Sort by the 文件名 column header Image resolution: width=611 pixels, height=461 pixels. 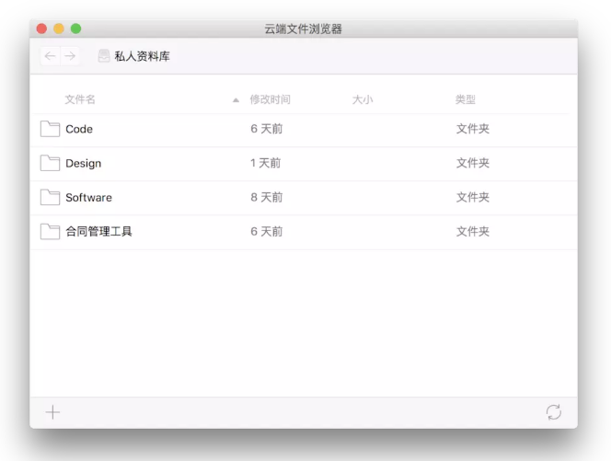pos(80,99)
